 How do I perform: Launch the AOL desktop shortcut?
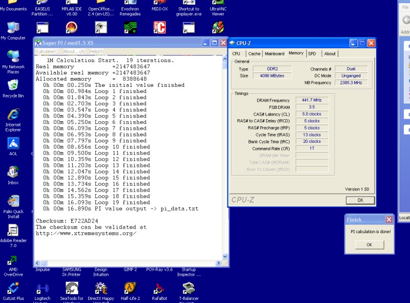pos(13,143)
